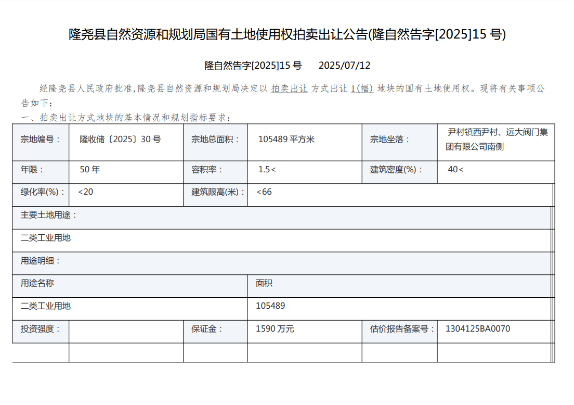The image size is (574, 405).
Task: Click the date "2025/07/12"
Action: [x=345, y=66]
